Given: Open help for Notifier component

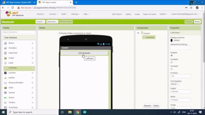Looking at the screenshot, I should 33,78.
